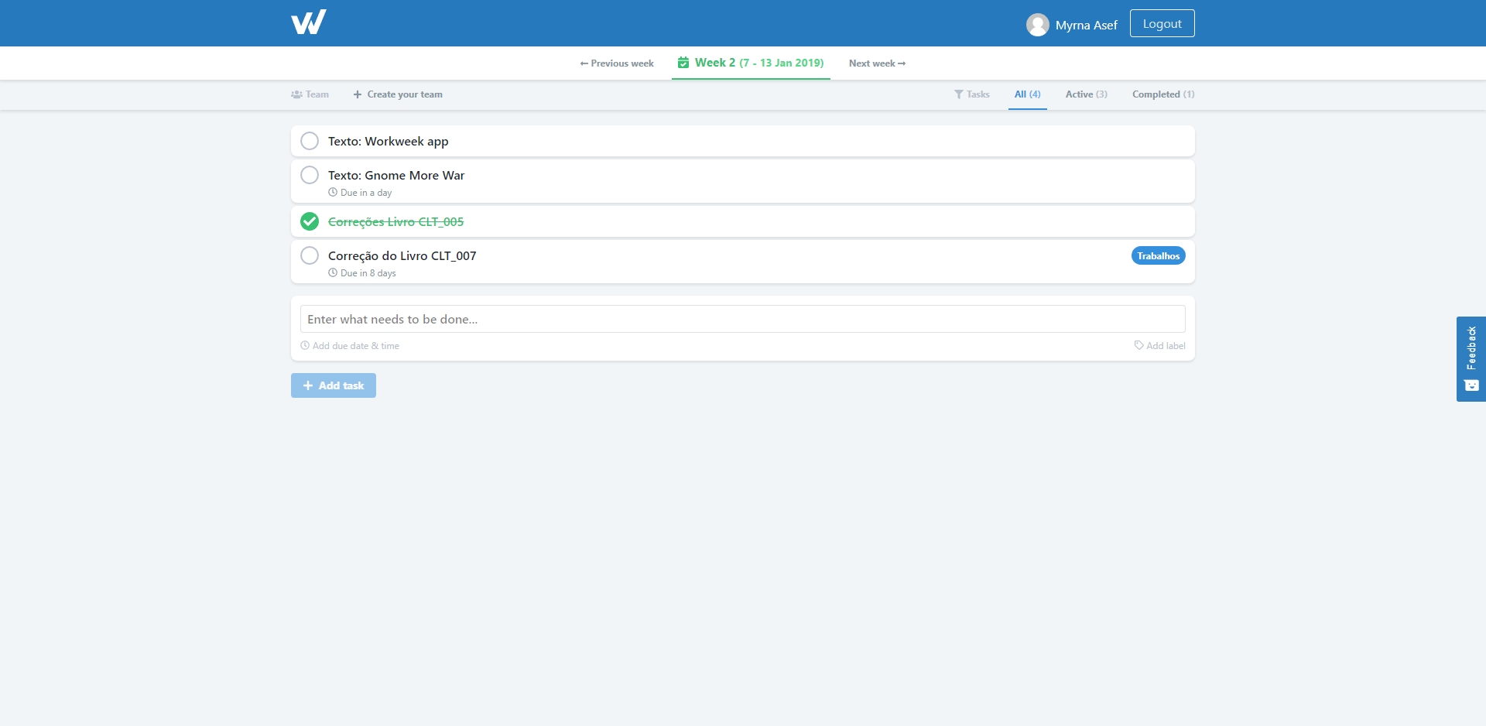Focus the 'Enter what needs to be done' field
1486x726 pixels.
[x=742, y=319]
